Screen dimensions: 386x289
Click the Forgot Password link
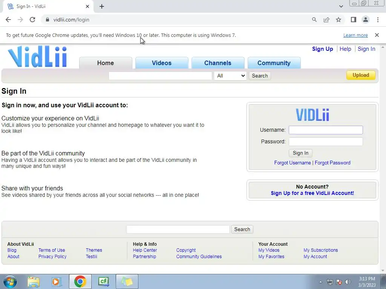pyautogui.click(x=332, y=163)
